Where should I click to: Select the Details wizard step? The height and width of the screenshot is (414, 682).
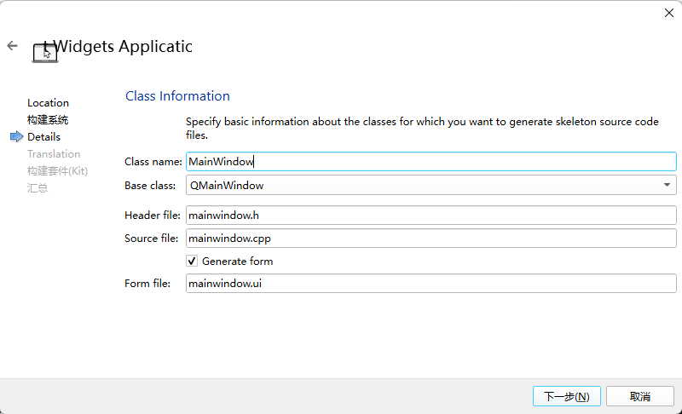(x=43, y=137)
